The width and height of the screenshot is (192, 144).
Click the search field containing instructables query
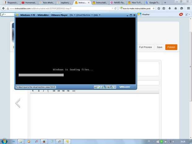[x=137, y=8]
